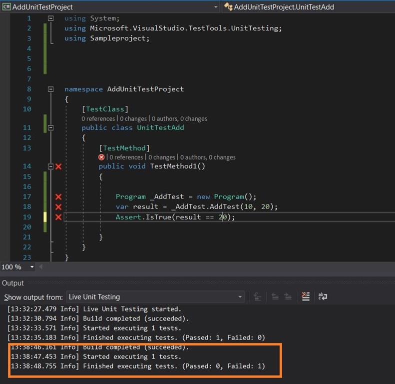Image resolution: width=395 pixels, height=384 pixels.
Task: Toggle Word Wrap in the Output toolbar
Action: [x=323, y=296]
